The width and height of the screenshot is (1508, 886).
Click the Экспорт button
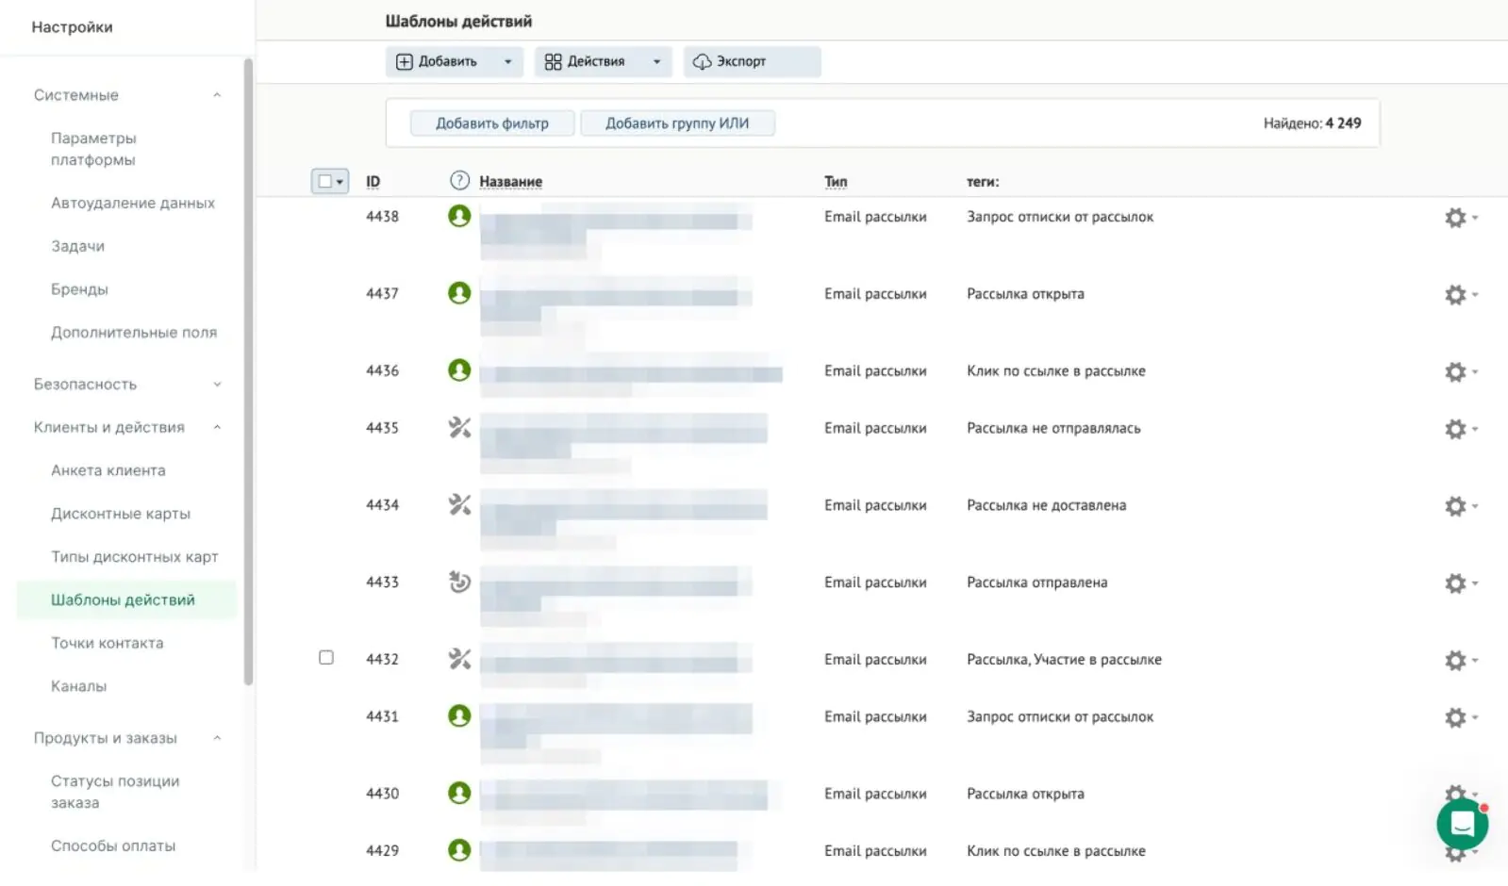click(752, 61)
